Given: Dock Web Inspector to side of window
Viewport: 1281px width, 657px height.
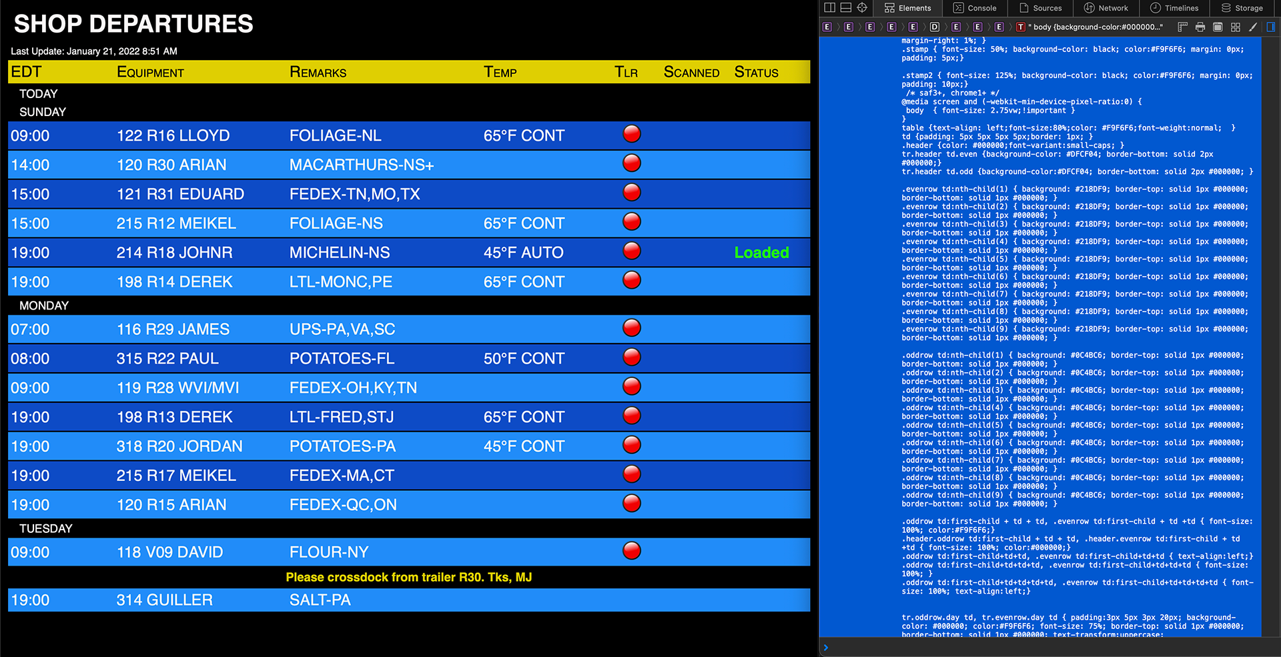Looking at the screenshot, I should tap(829, 7).
